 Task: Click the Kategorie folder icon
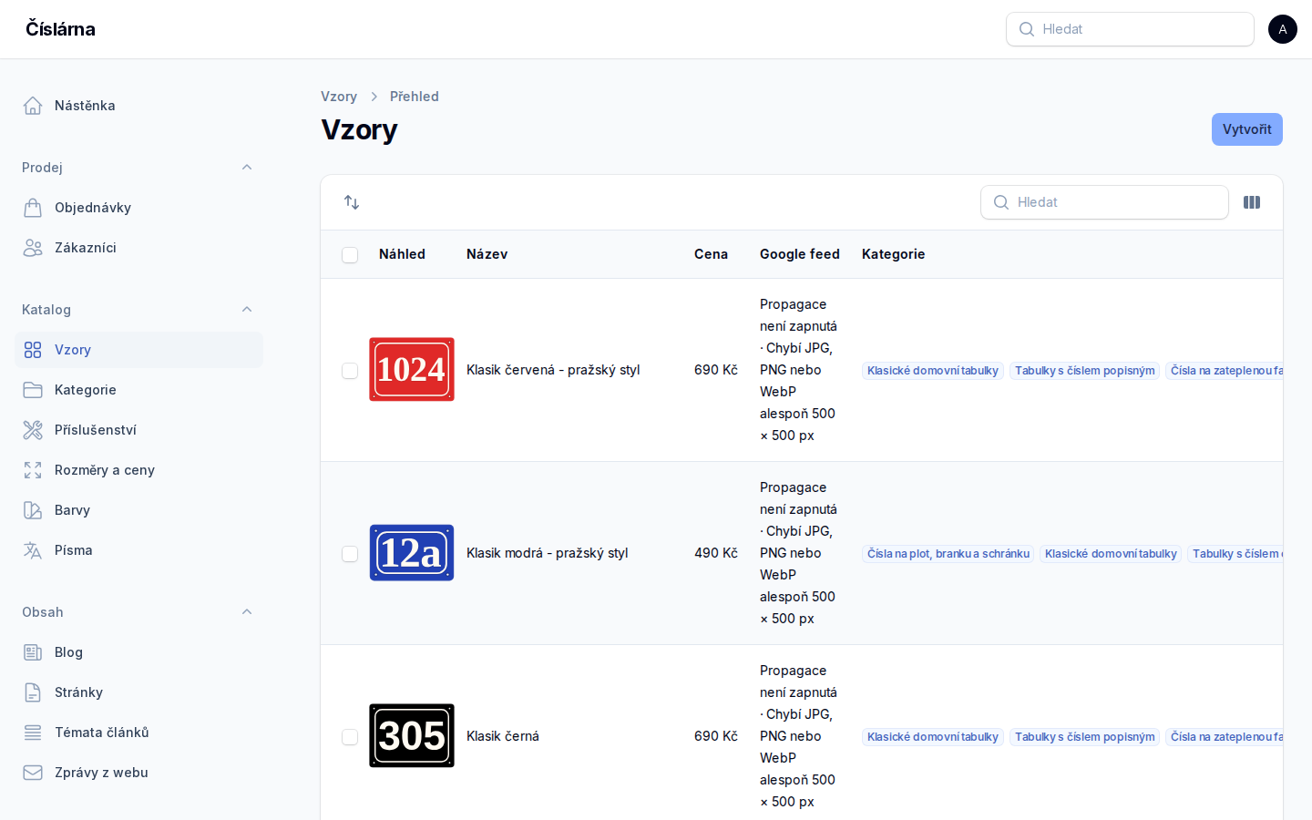click(33, 390)
